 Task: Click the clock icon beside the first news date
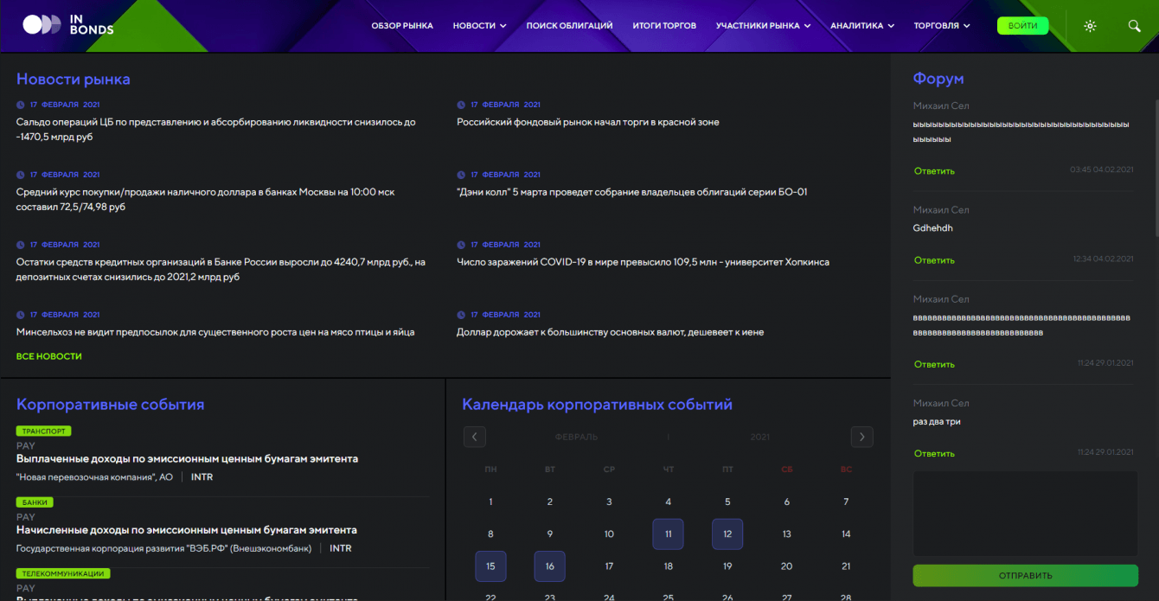tap(21, 105)
